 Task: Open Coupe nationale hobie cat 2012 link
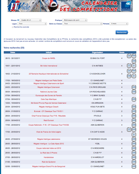point(49,148)
